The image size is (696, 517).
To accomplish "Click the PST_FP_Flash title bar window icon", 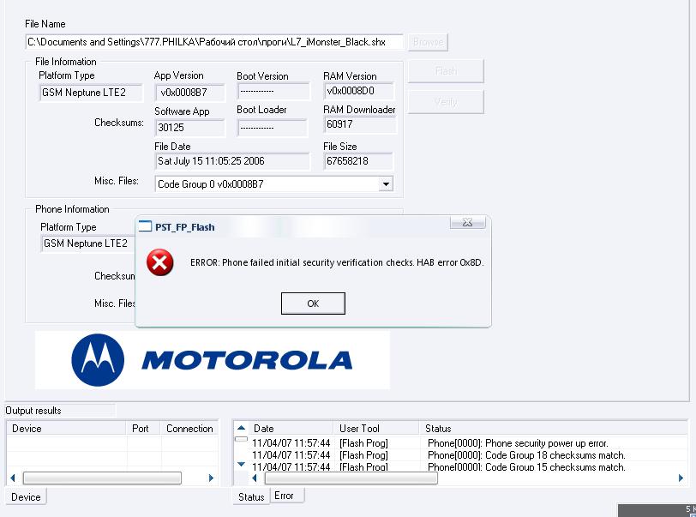I will coord(145,226).
